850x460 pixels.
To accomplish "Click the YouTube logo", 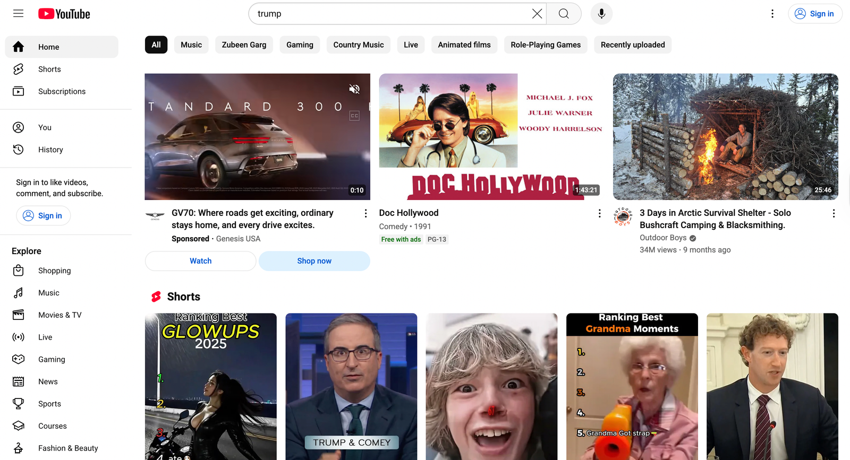I will tap(64, 14).
